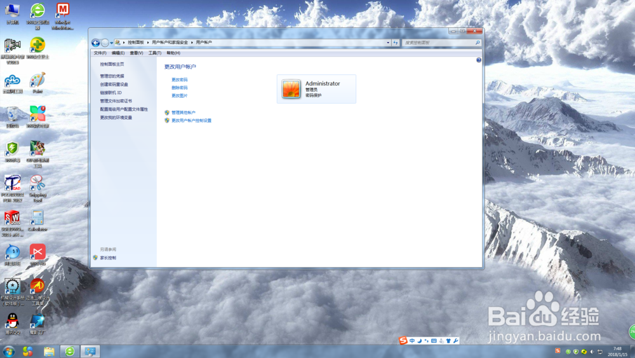Click the address bar refresh button
This screenshot has height=358, width=635.
point(396,43)
